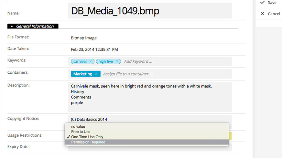Click Cancel button label
Screen dimensions: 282x158
(274, 14)
